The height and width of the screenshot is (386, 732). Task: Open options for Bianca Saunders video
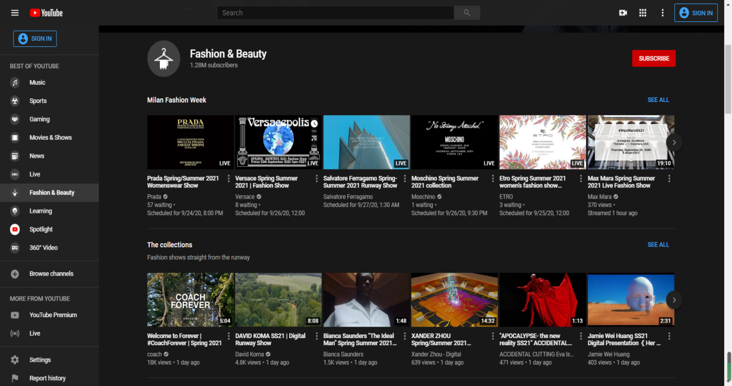[405, 336]
